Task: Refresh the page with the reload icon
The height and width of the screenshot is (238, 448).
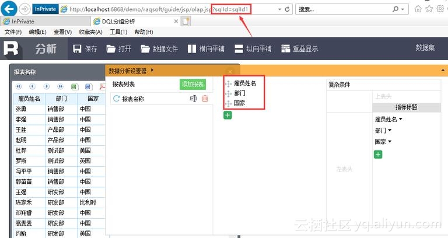Action: (288, 9)
